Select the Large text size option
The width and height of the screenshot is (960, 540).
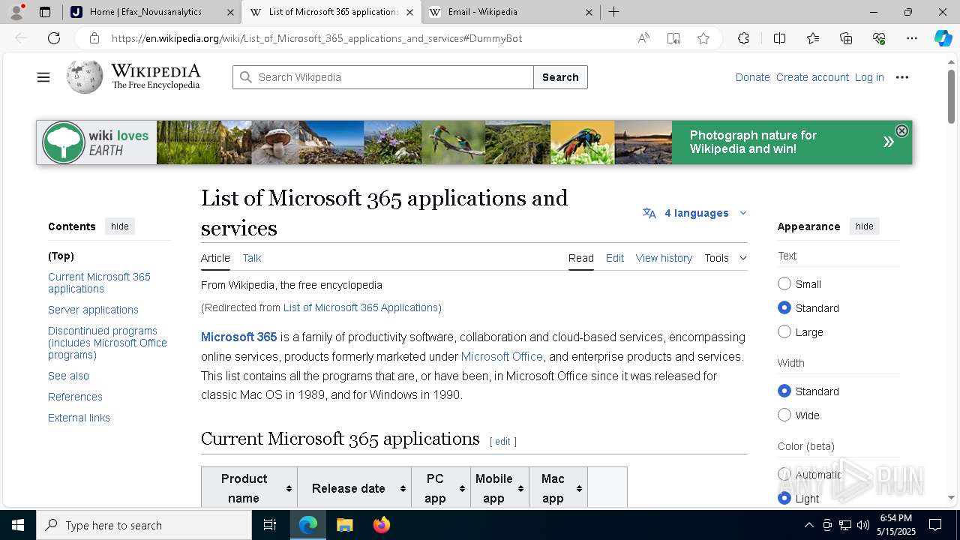784,331
